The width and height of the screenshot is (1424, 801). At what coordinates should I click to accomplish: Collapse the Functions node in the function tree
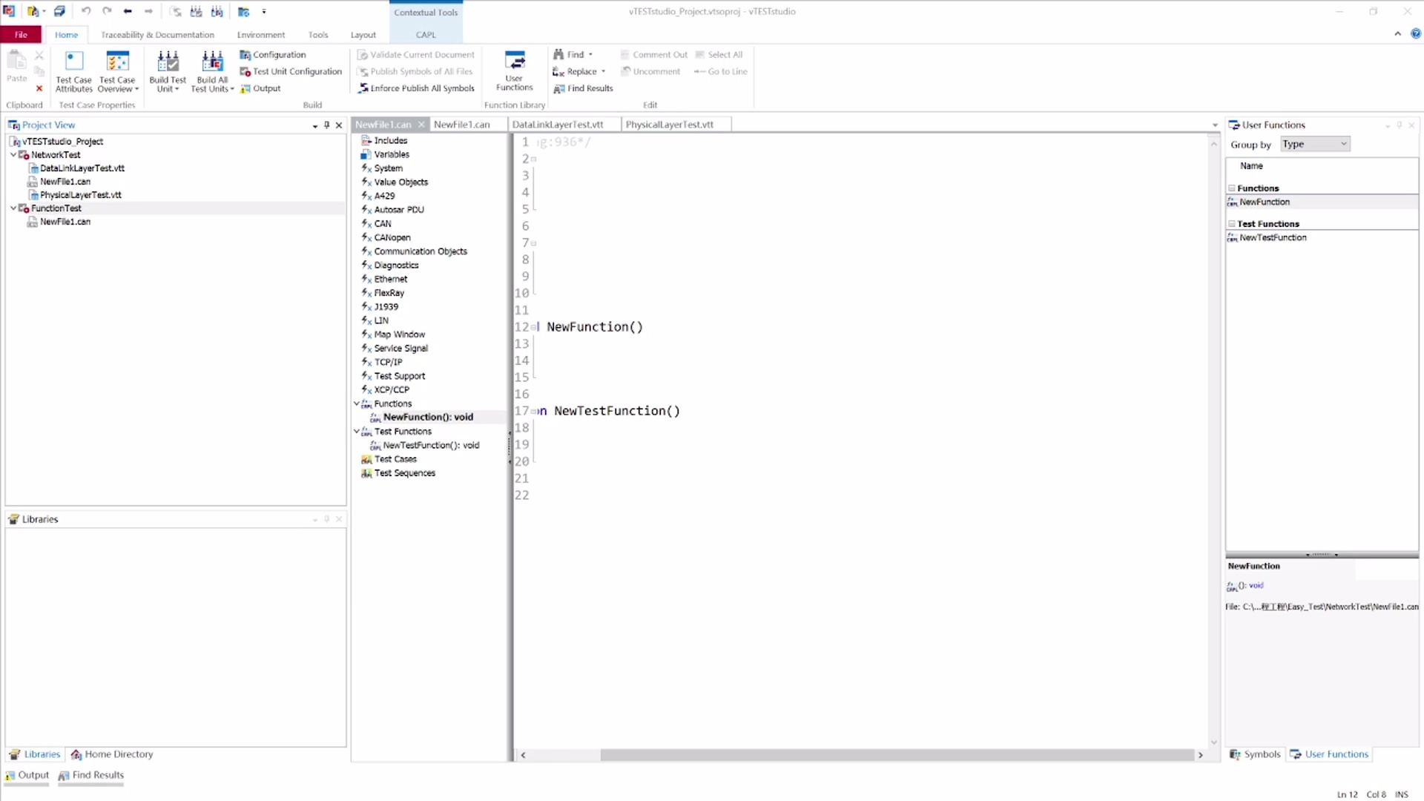pyautogui.click(x=357, y=403)
